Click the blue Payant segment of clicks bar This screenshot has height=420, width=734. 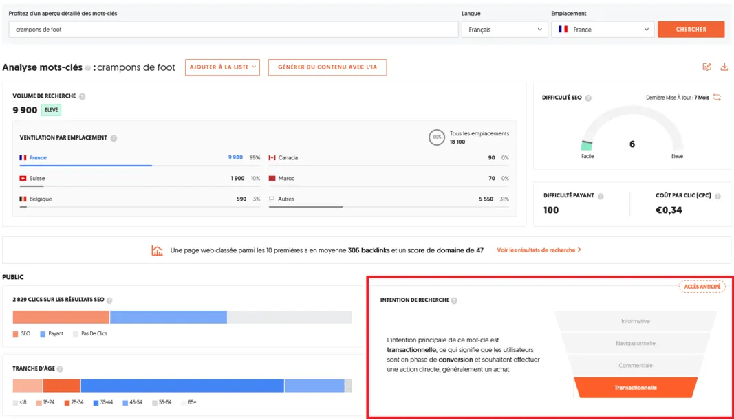click(169, 317)
